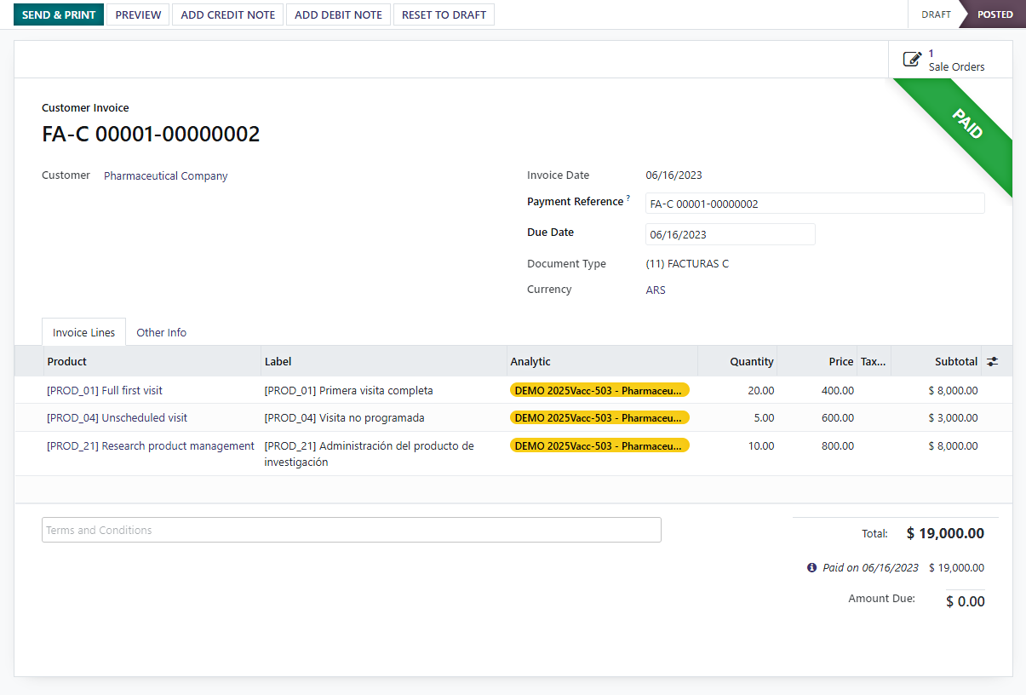Select the Invoice Lines tab
The width and height of the screenshot is (1026, 695).
[x=83, y=332]
